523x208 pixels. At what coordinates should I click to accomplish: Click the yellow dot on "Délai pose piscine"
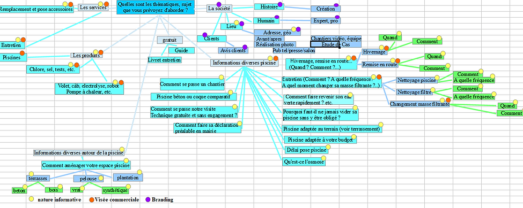click(328, 147)
